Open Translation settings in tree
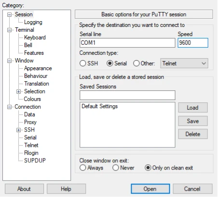This screenshot has width=218, height=197. (x=37, y=84)
